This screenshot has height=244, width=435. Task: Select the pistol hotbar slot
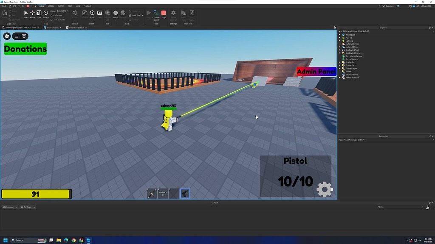click(185, 193)
